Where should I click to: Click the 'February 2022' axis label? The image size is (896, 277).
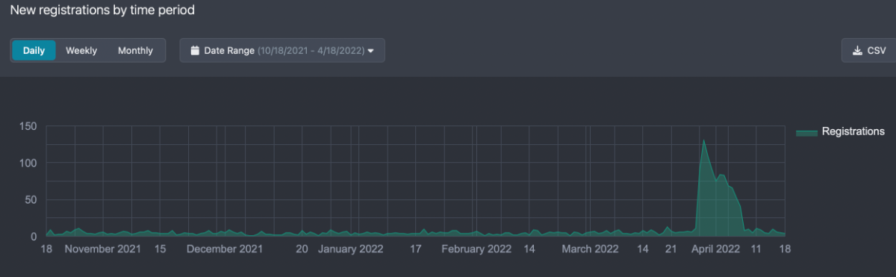coord(476,249)
